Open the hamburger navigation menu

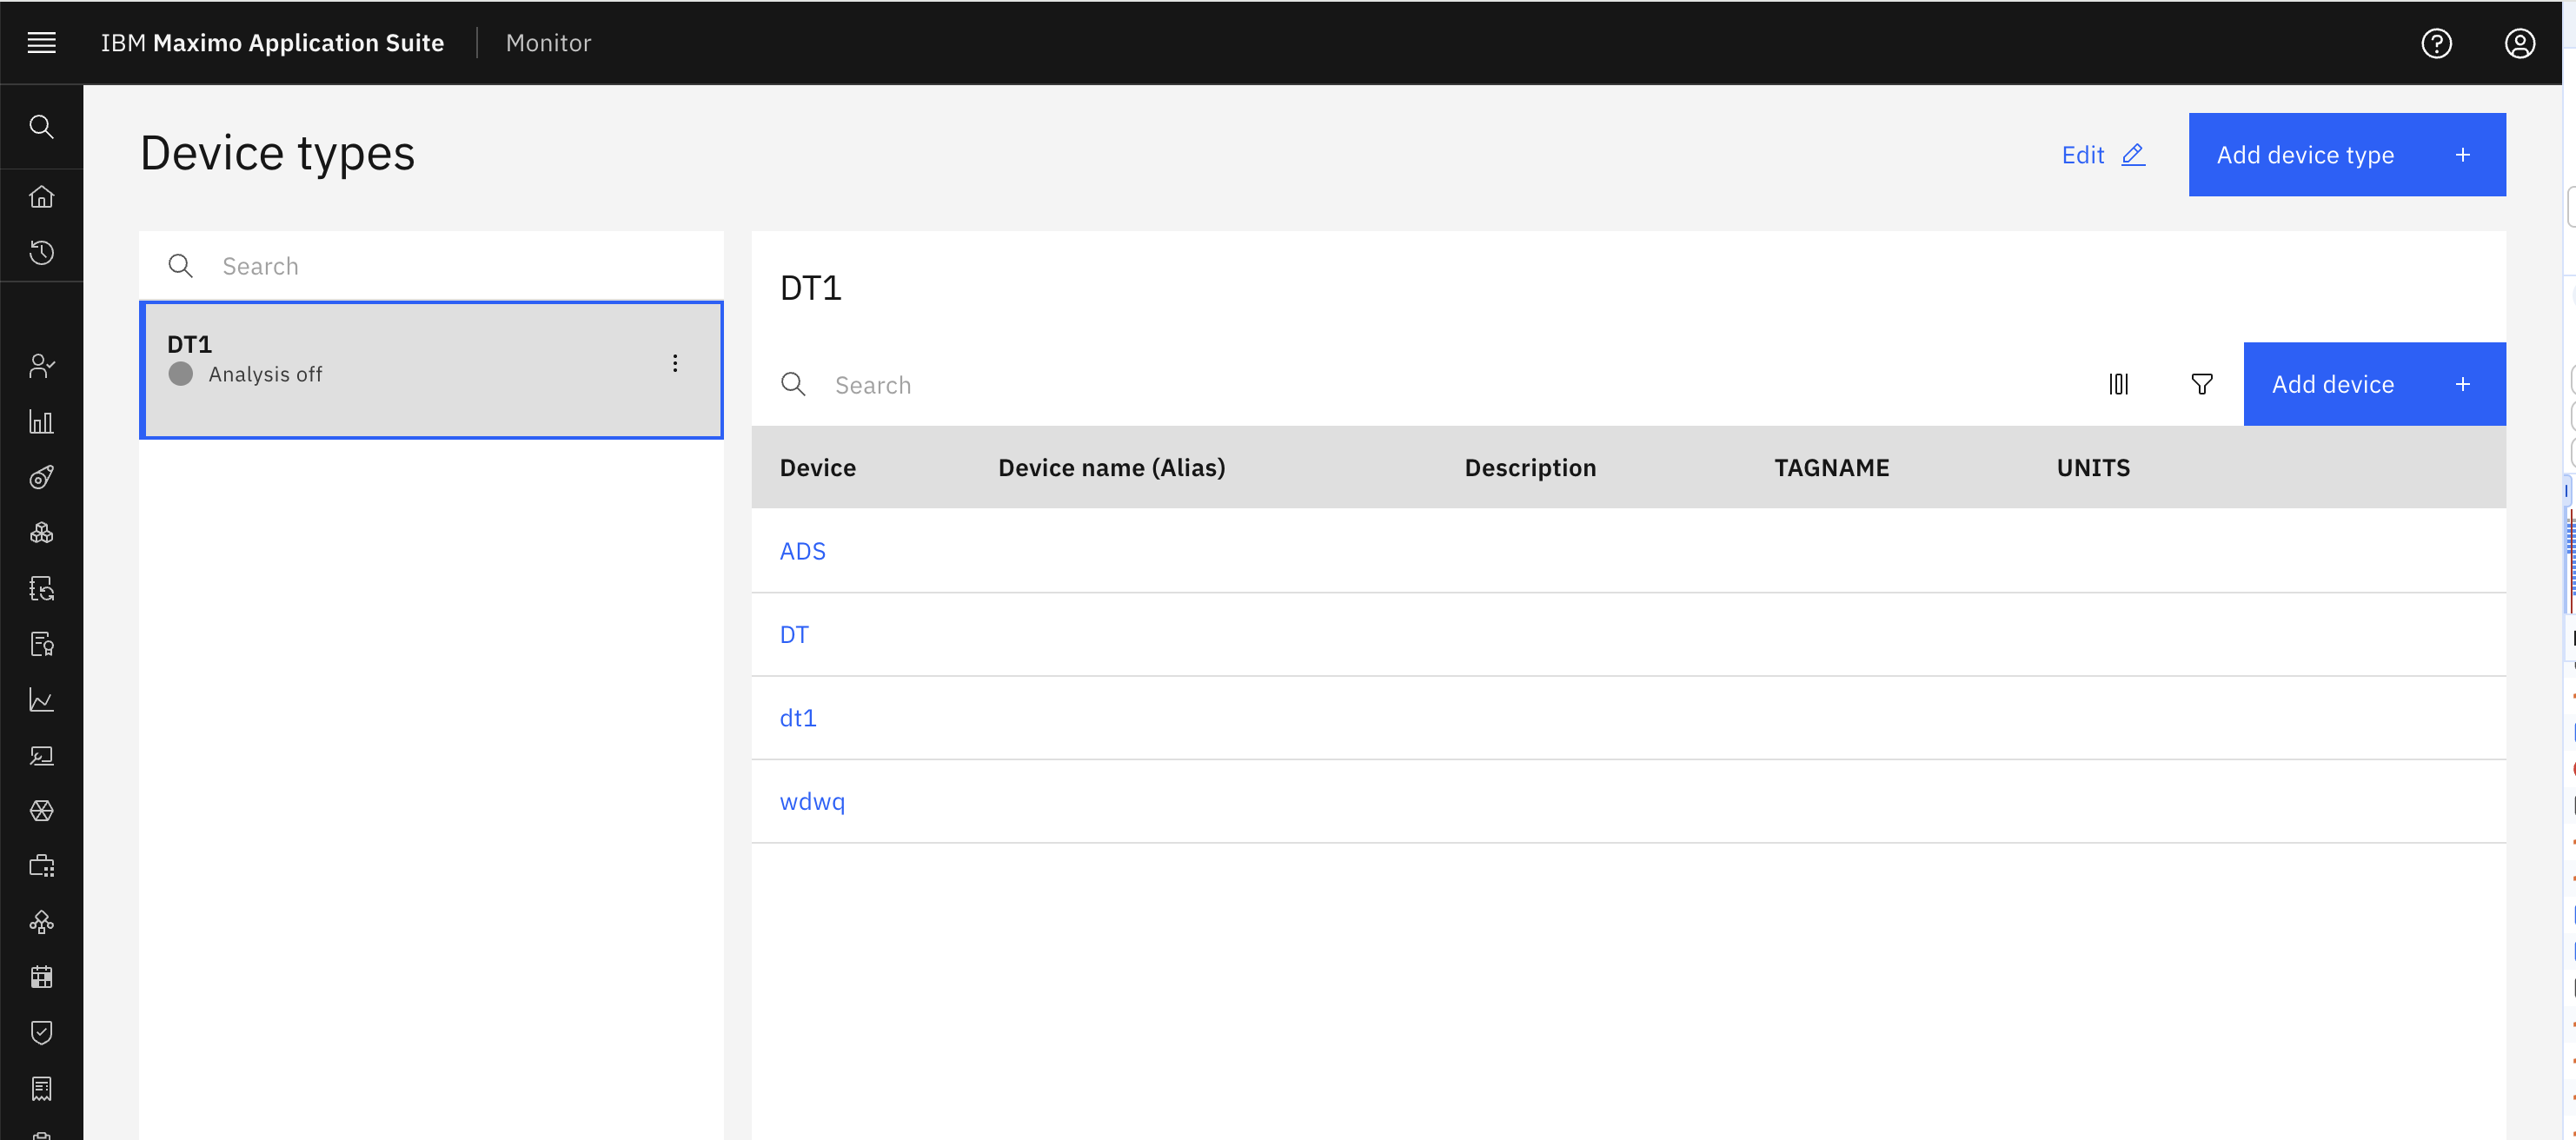[41, 43]
